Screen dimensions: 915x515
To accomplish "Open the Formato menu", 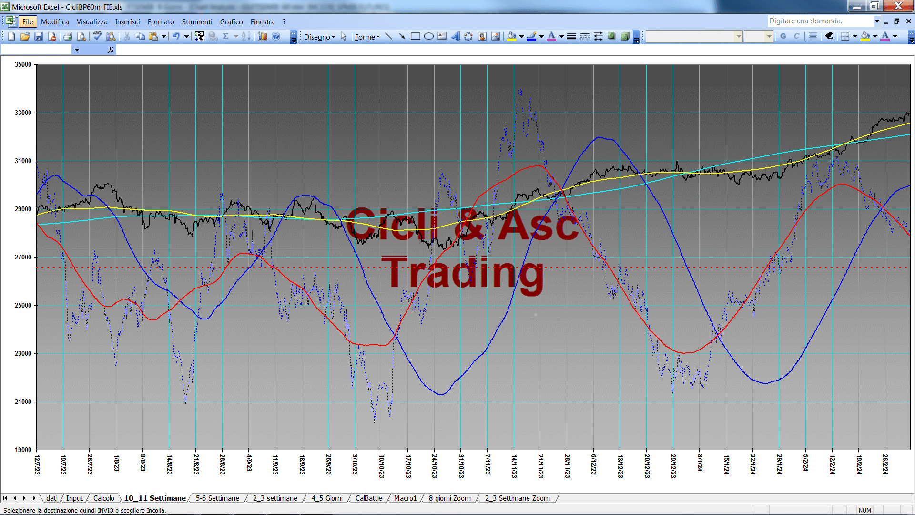I will (161, 22).
